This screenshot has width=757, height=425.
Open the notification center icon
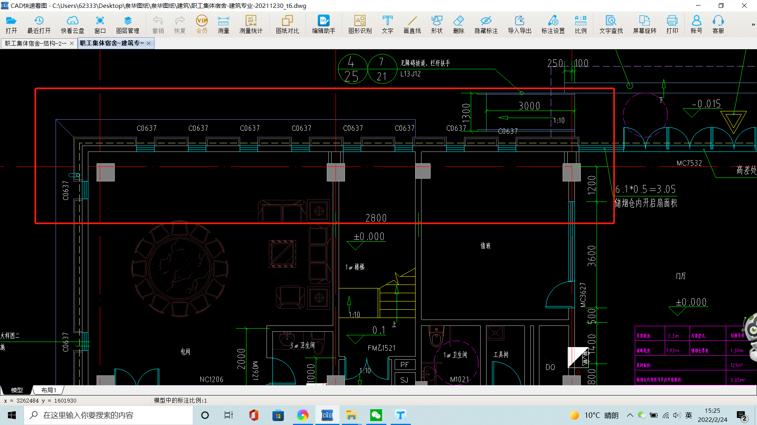point(742,416)
